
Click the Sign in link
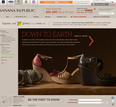click(104, 1)
